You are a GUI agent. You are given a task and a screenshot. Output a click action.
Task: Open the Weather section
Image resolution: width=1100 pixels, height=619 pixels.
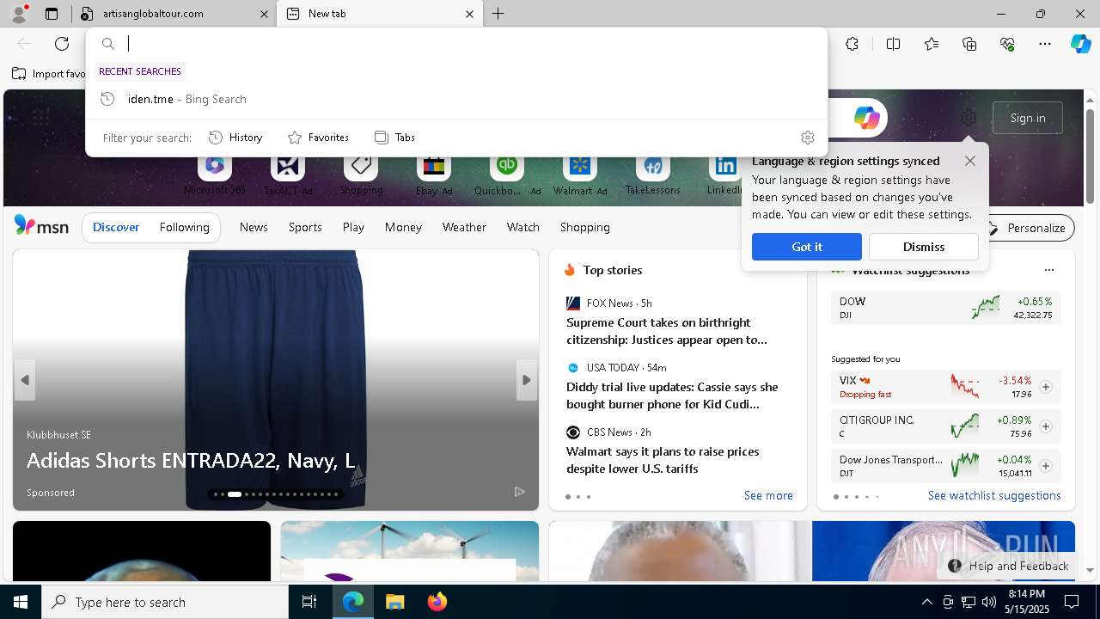(x=464, y=227)
